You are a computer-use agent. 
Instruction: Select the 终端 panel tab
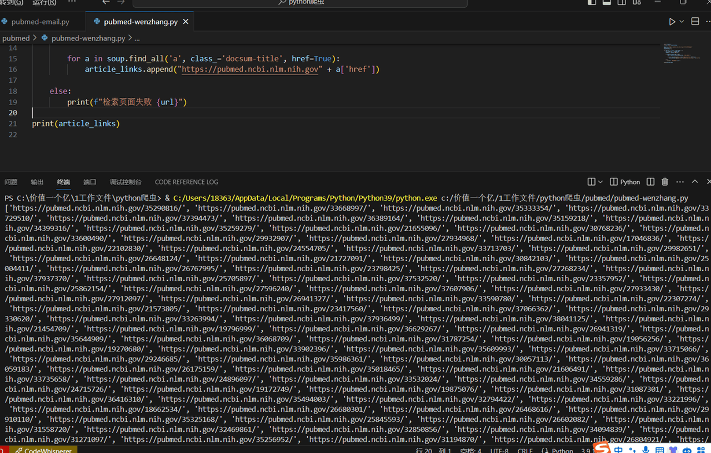[x=63, y=182]
